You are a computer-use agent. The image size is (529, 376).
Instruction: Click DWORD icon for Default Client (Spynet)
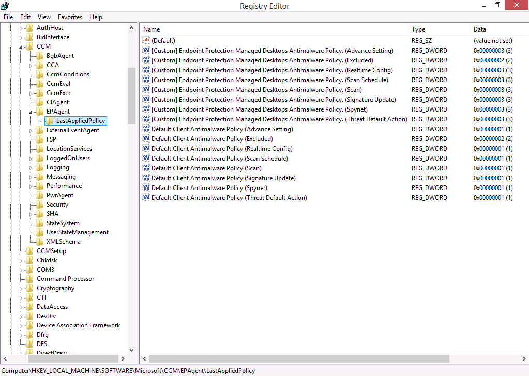(x=146, y=187)
